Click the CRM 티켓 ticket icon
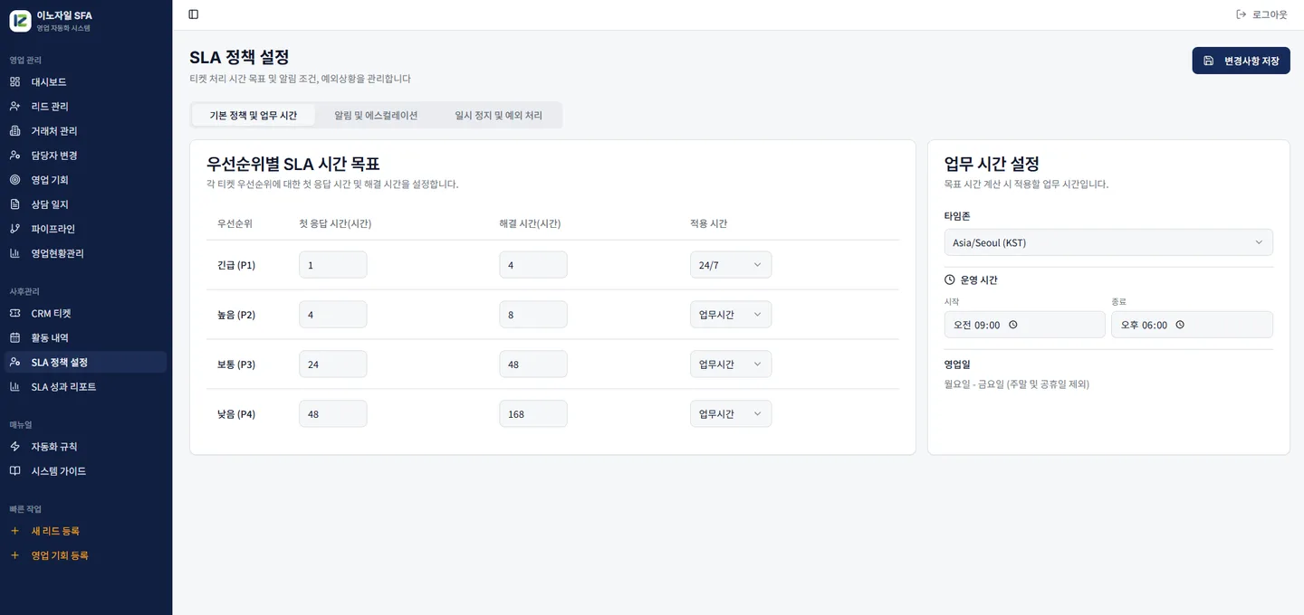 (x=14, y=313)
